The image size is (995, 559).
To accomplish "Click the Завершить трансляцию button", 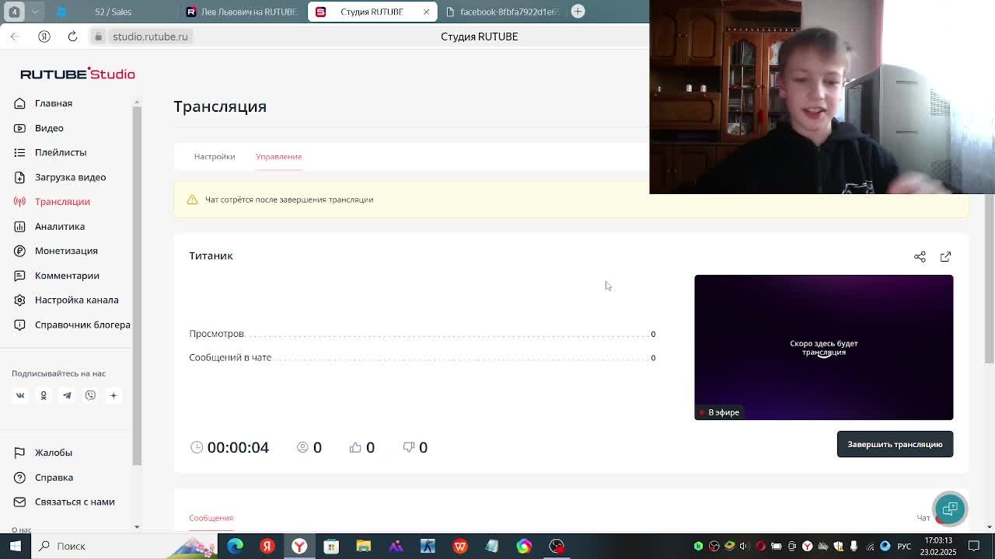I will 895,444.
